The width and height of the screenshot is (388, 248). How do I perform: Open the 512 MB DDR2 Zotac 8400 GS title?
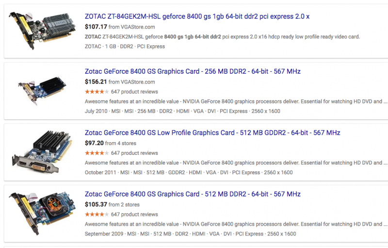tap(193, 194)
